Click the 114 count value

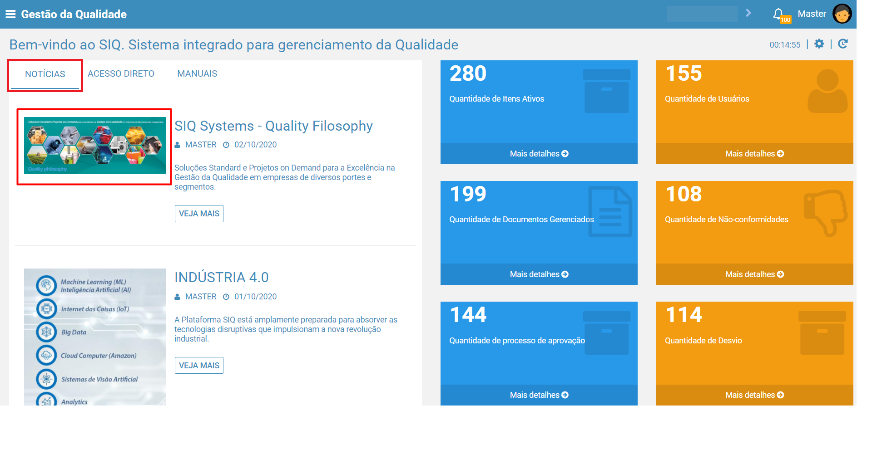click(x=684, y=315)
